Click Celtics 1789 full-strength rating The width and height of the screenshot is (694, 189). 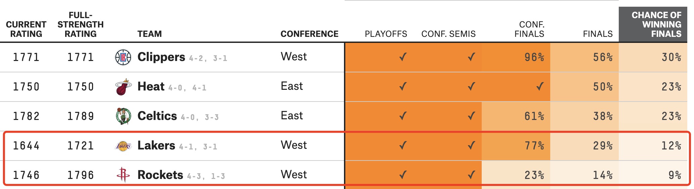coord(81,116)
